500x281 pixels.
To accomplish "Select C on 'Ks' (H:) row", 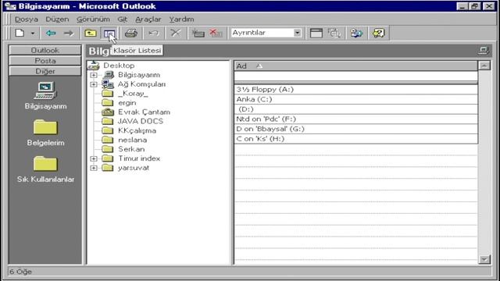I will coord(356,139).
